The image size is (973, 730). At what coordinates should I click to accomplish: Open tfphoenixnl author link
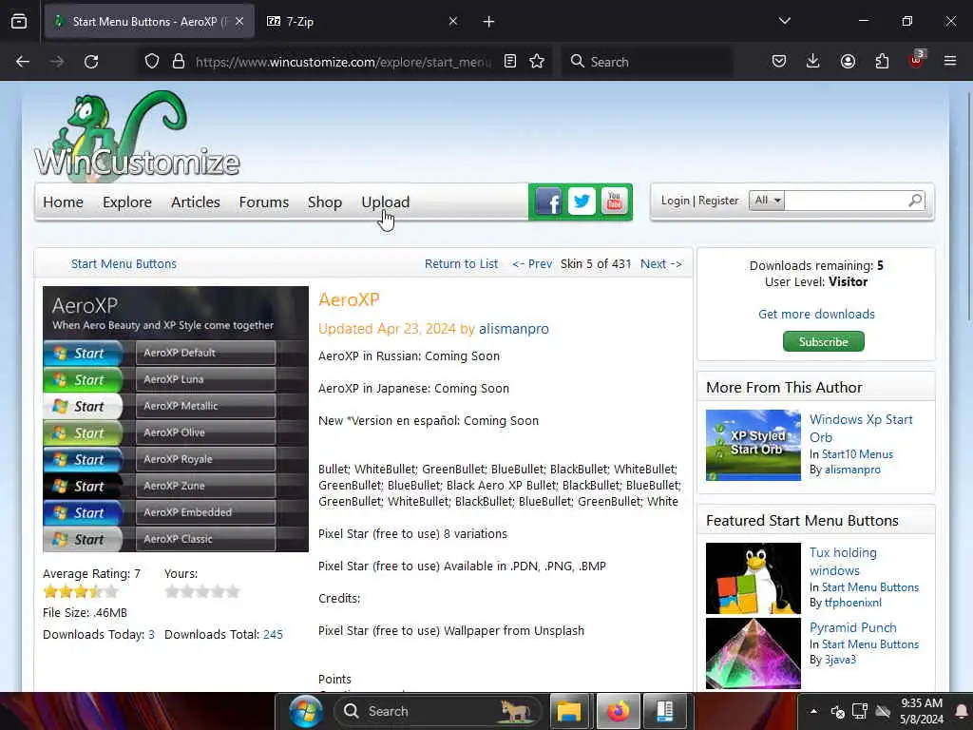click(x=853, y=603)
